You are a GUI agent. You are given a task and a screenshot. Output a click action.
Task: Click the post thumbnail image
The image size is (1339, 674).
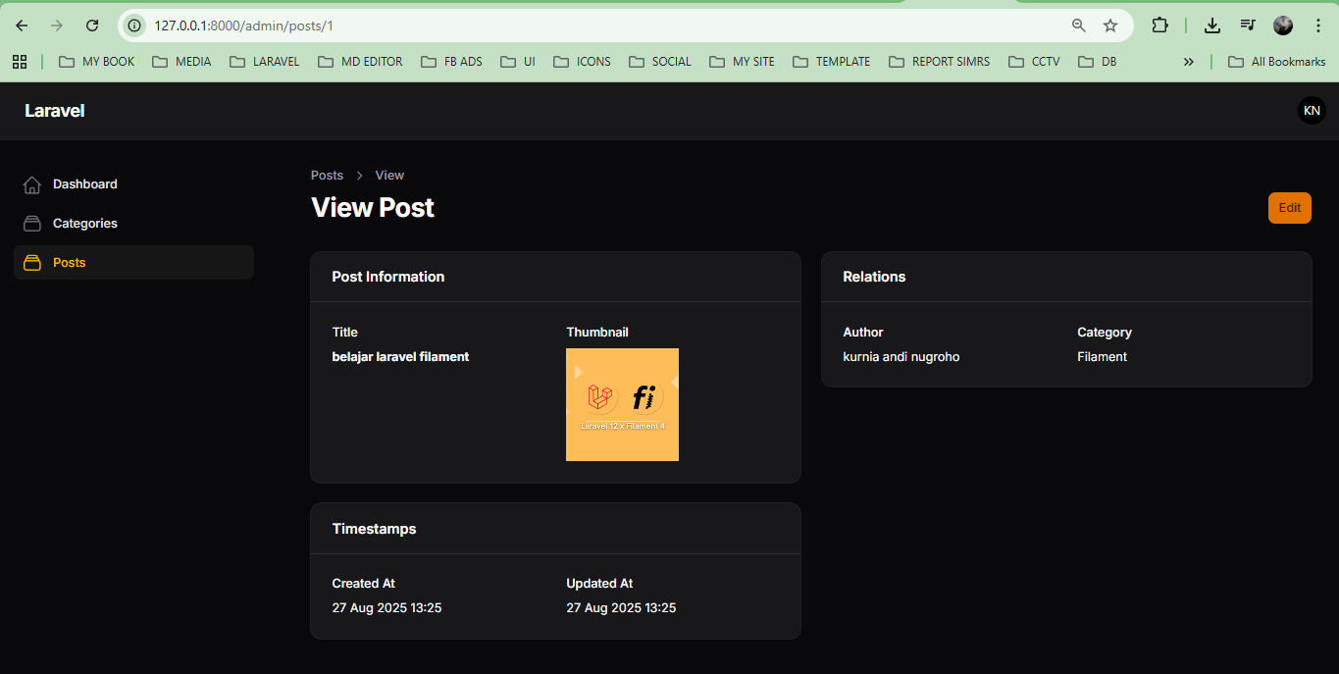(x=622, y=404)
